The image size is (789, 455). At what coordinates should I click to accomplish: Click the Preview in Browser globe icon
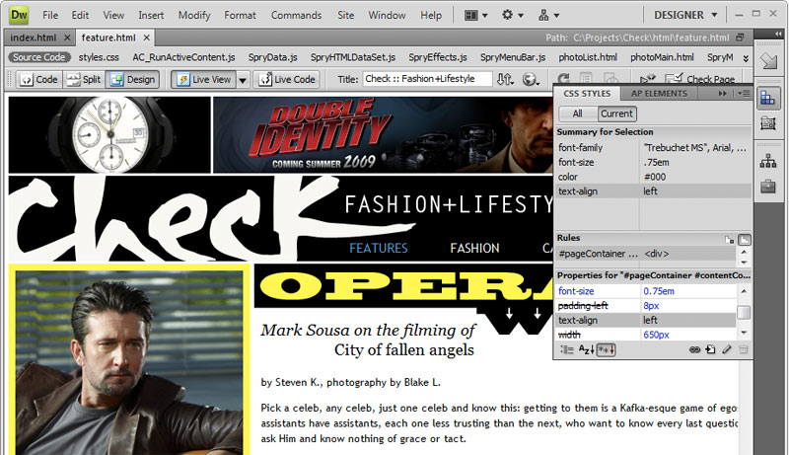point(531,80)
